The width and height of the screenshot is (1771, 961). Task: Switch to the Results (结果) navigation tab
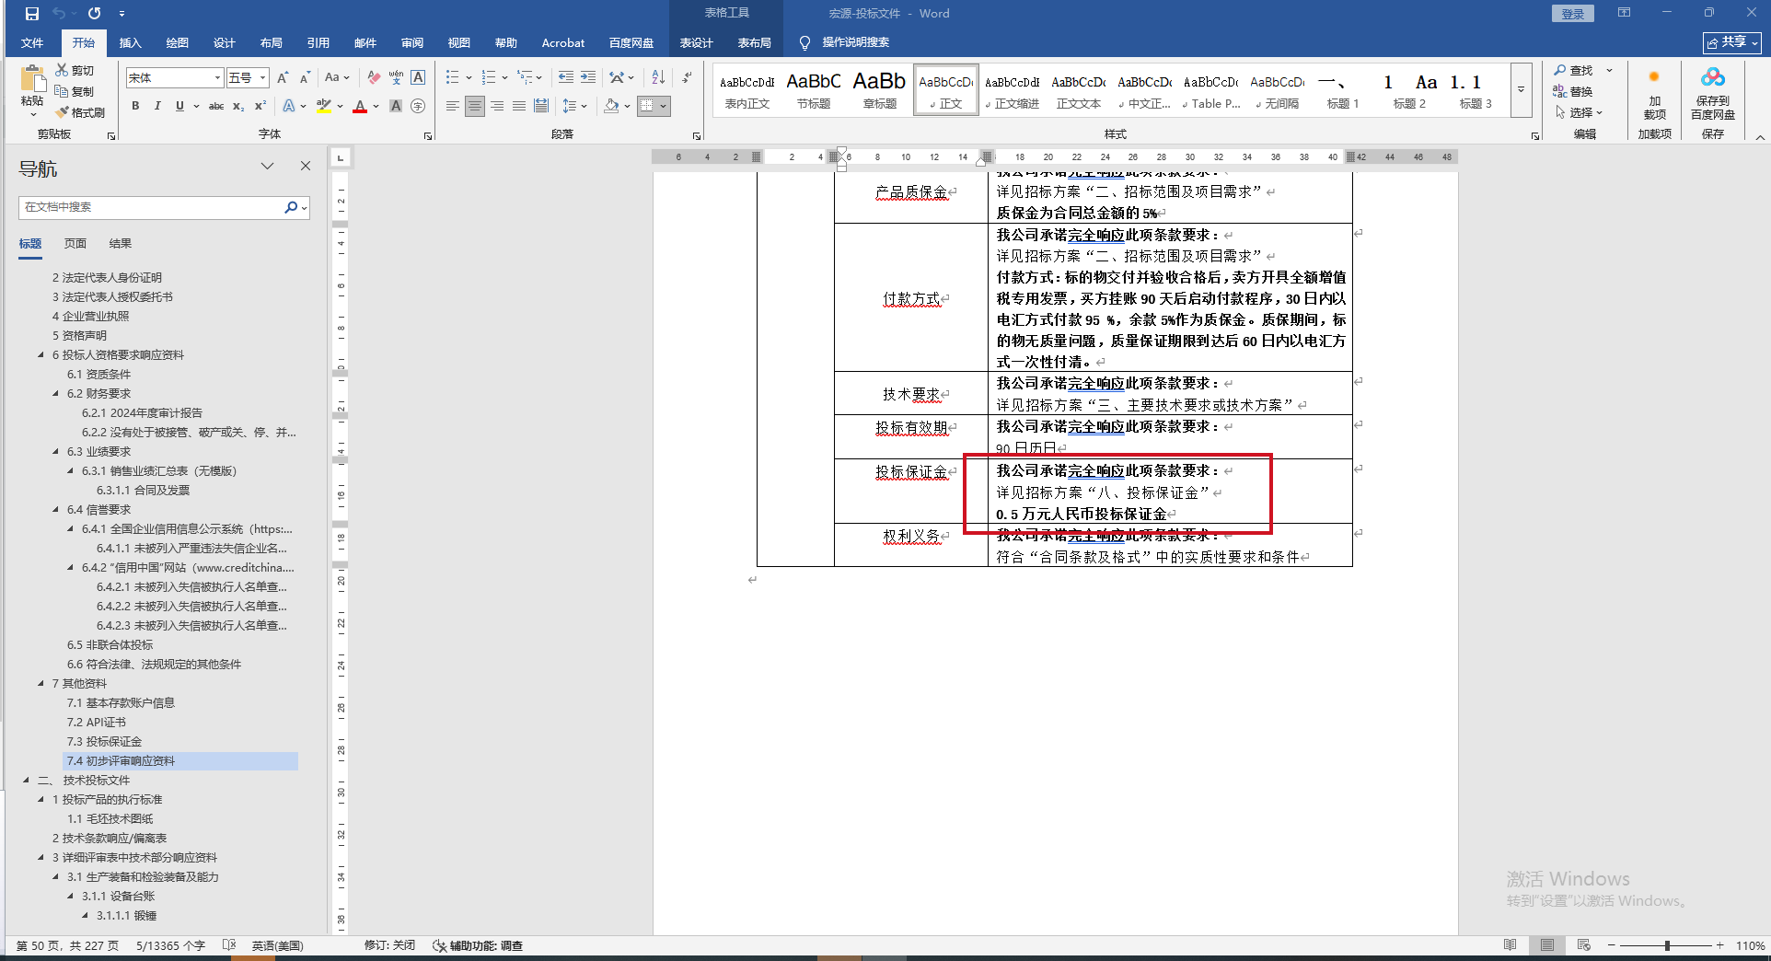tap(121, 243)
